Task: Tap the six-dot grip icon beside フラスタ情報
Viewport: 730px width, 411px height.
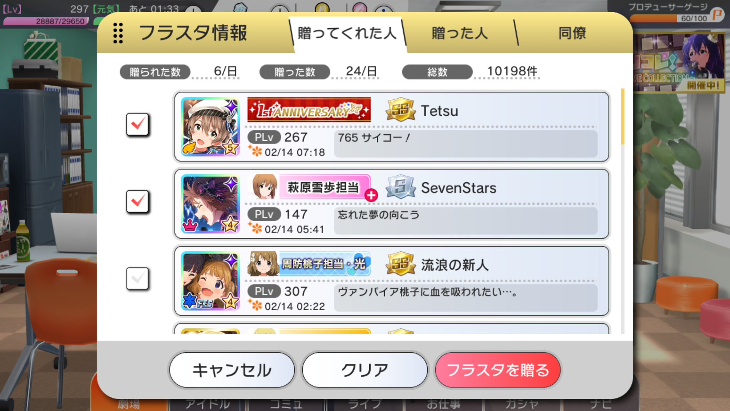Action: pyautogui.click(x=118, y=33)
